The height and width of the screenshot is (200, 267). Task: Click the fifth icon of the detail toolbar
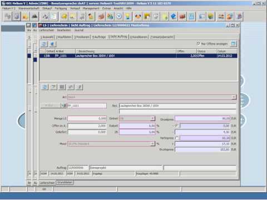tap(79, 87)
